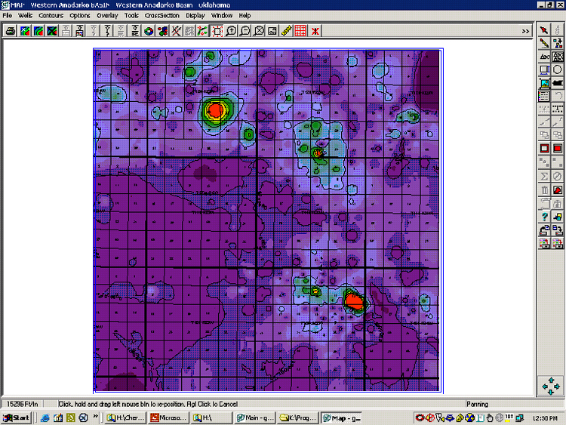Image resolution: width=566 pixels, height=425 pixels.
Task: Click the printer icon in the toolbar
Action: (x=11, y=31)
